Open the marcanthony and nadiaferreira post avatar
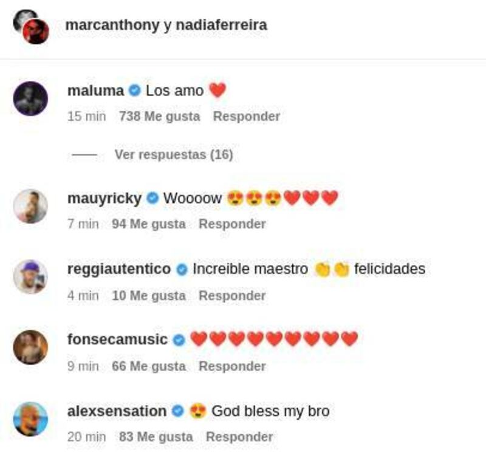486x458 pixels. (x=31, y=27)
